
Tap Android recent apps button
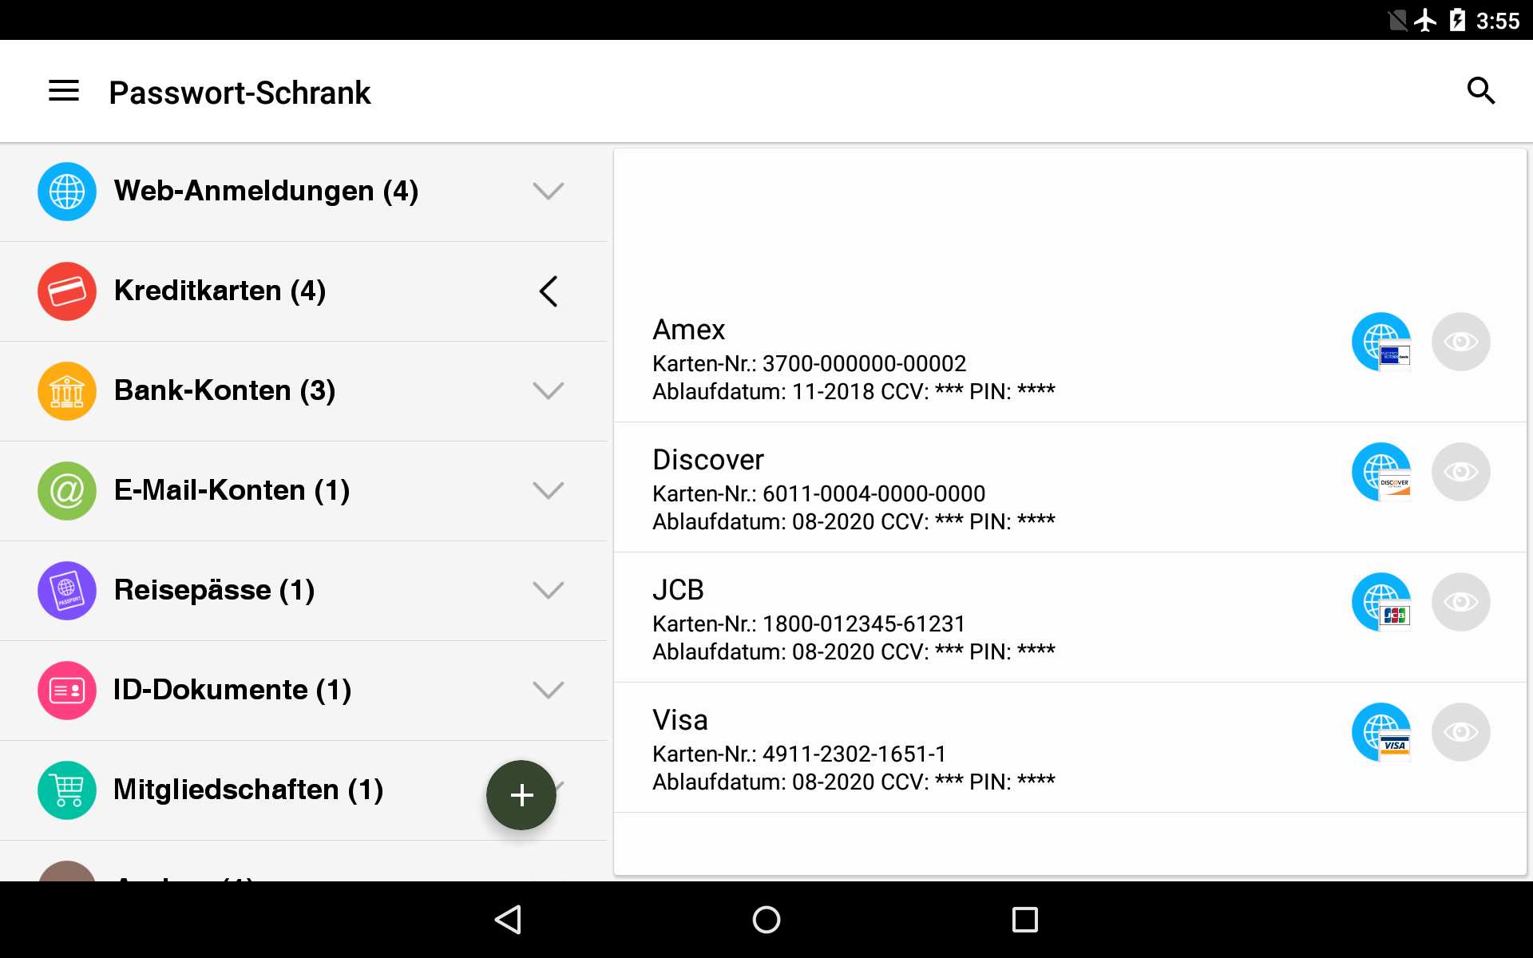(1025, 920)
